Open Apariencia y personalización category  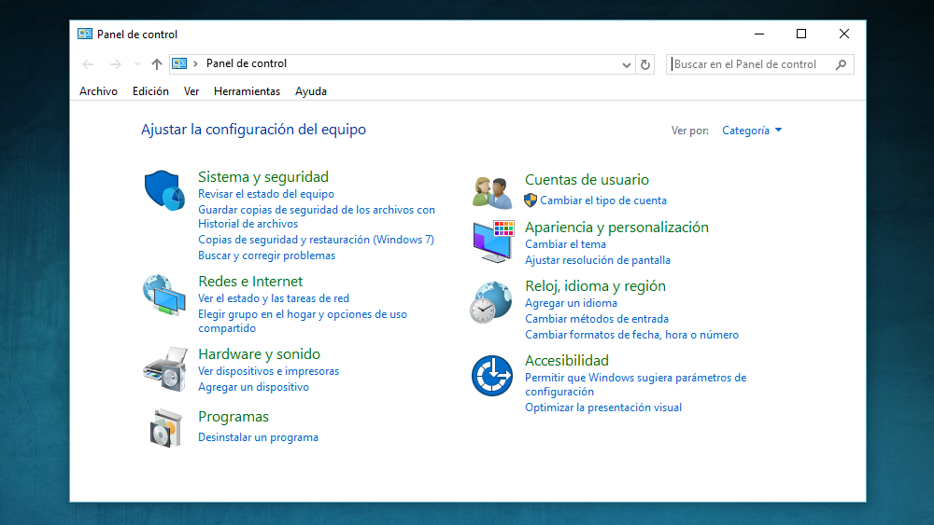point(616,228)
